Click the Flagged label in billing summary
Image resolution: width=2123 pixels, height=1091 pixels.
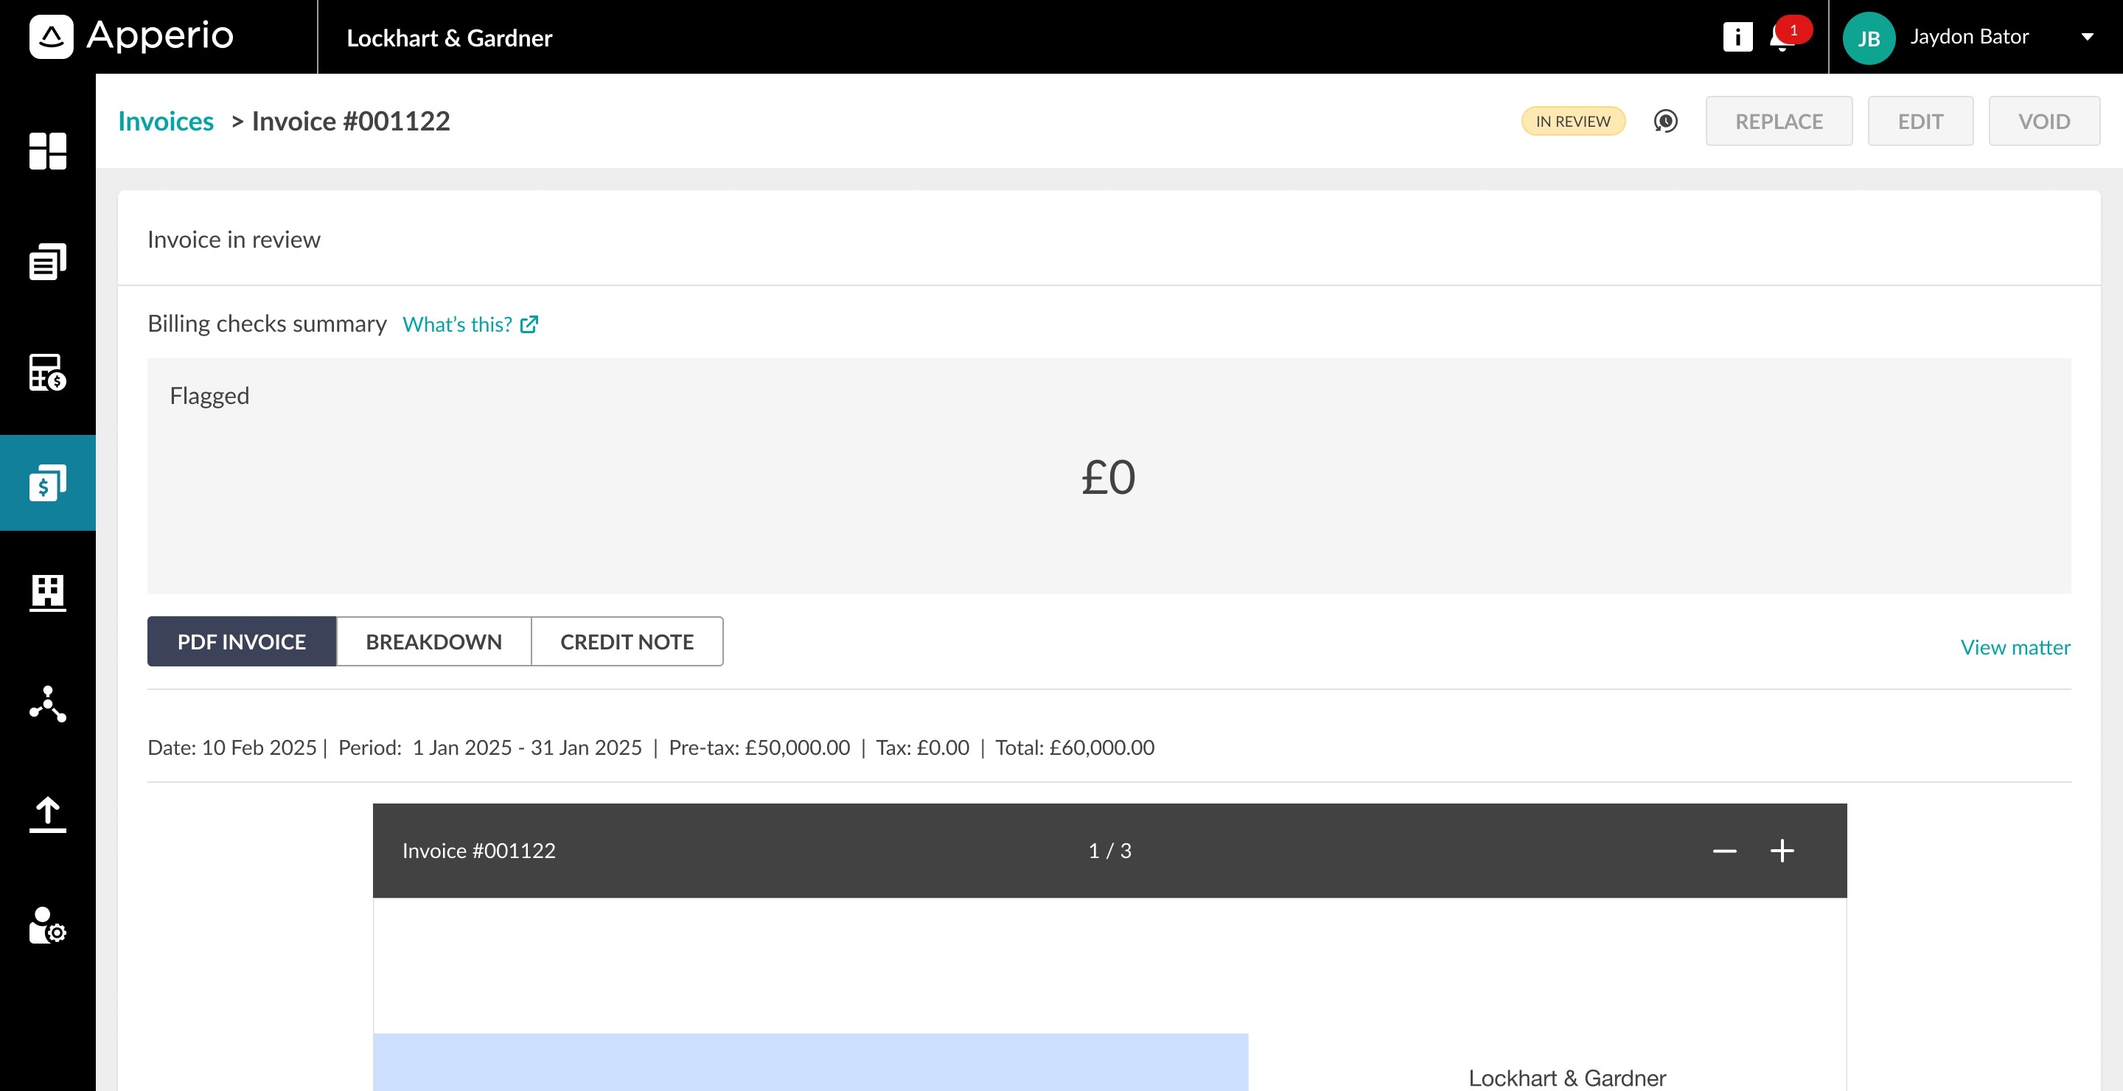tap(209, 397)
